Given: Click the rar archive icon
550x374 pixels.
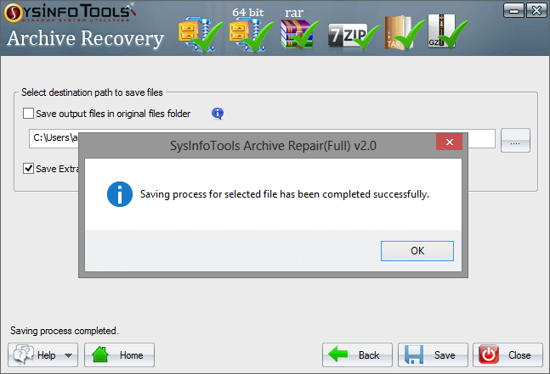Looking at the screenshot, I should coord(299,34).
